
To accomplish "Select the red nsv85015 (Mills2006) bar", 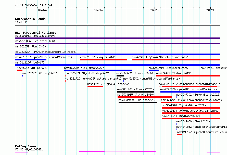I will 20,70.
